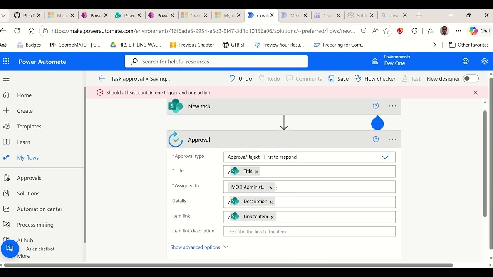Open help for New task trigger

[376, 106]
